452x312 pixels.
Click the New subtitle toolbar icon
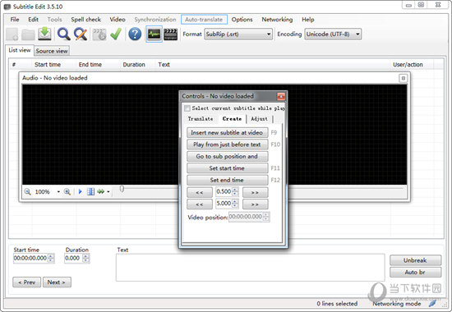point(12,34)
